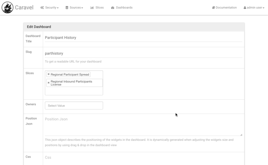
Task: Open the admin user dropdown caret
Action: click(263, 8)
